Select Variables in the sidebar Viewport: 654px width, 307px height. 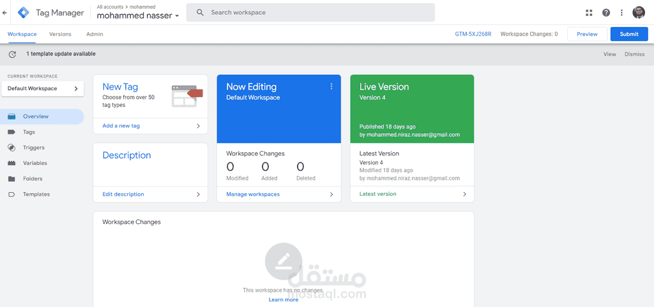35,163
